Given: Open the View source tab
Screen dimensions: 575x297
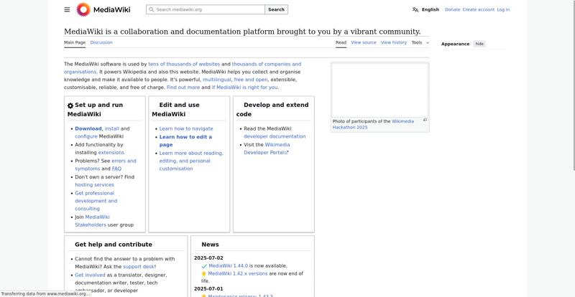Looking at the screenshot, I should pyautogui.click(x=364, y=42).
